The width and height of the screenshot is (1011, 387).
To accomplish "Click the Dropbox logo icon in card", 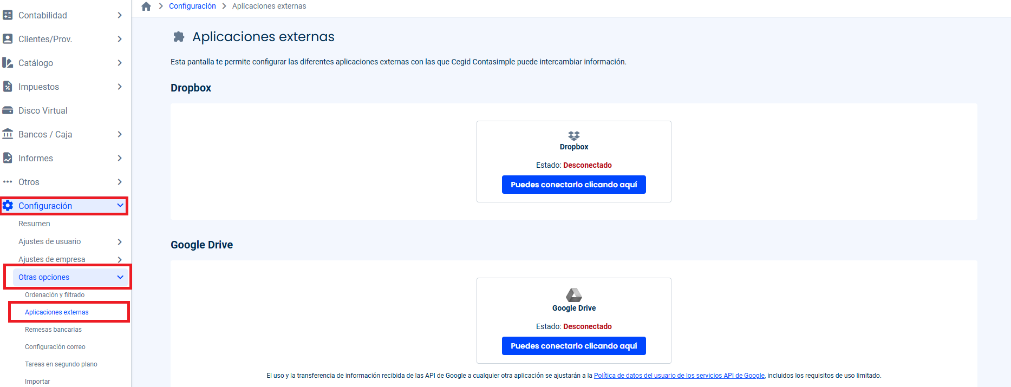I will 574,135.
